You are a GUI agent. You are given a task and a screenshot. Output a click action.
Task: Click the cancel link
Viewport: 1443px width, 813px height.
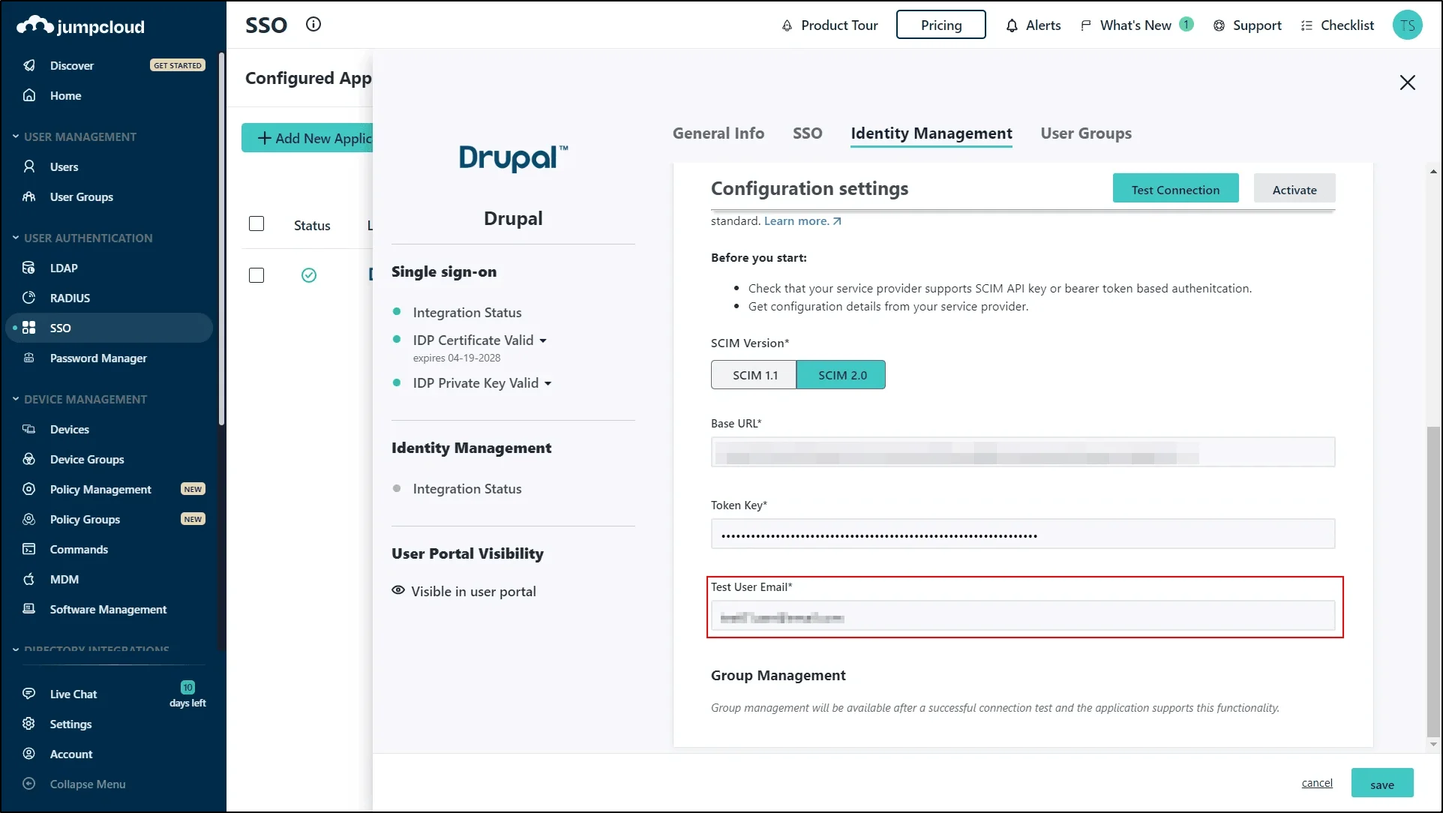1317,783
